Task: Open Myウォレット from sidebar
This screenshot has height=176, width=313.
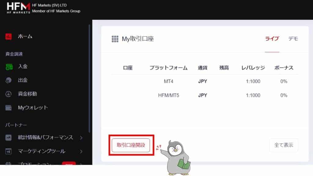Action: tap(33, 108)
